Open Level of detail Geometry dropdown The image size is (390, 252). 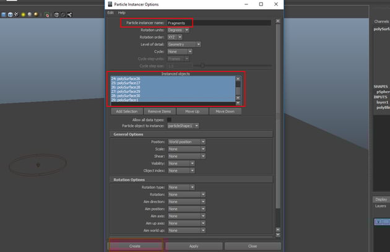click(184, 45)
